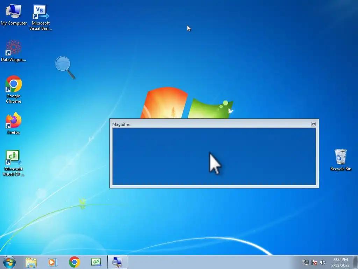This screenshot has height=269, width=358.
Task: Open the Windows Start menu orb
Action: [9, 262]
